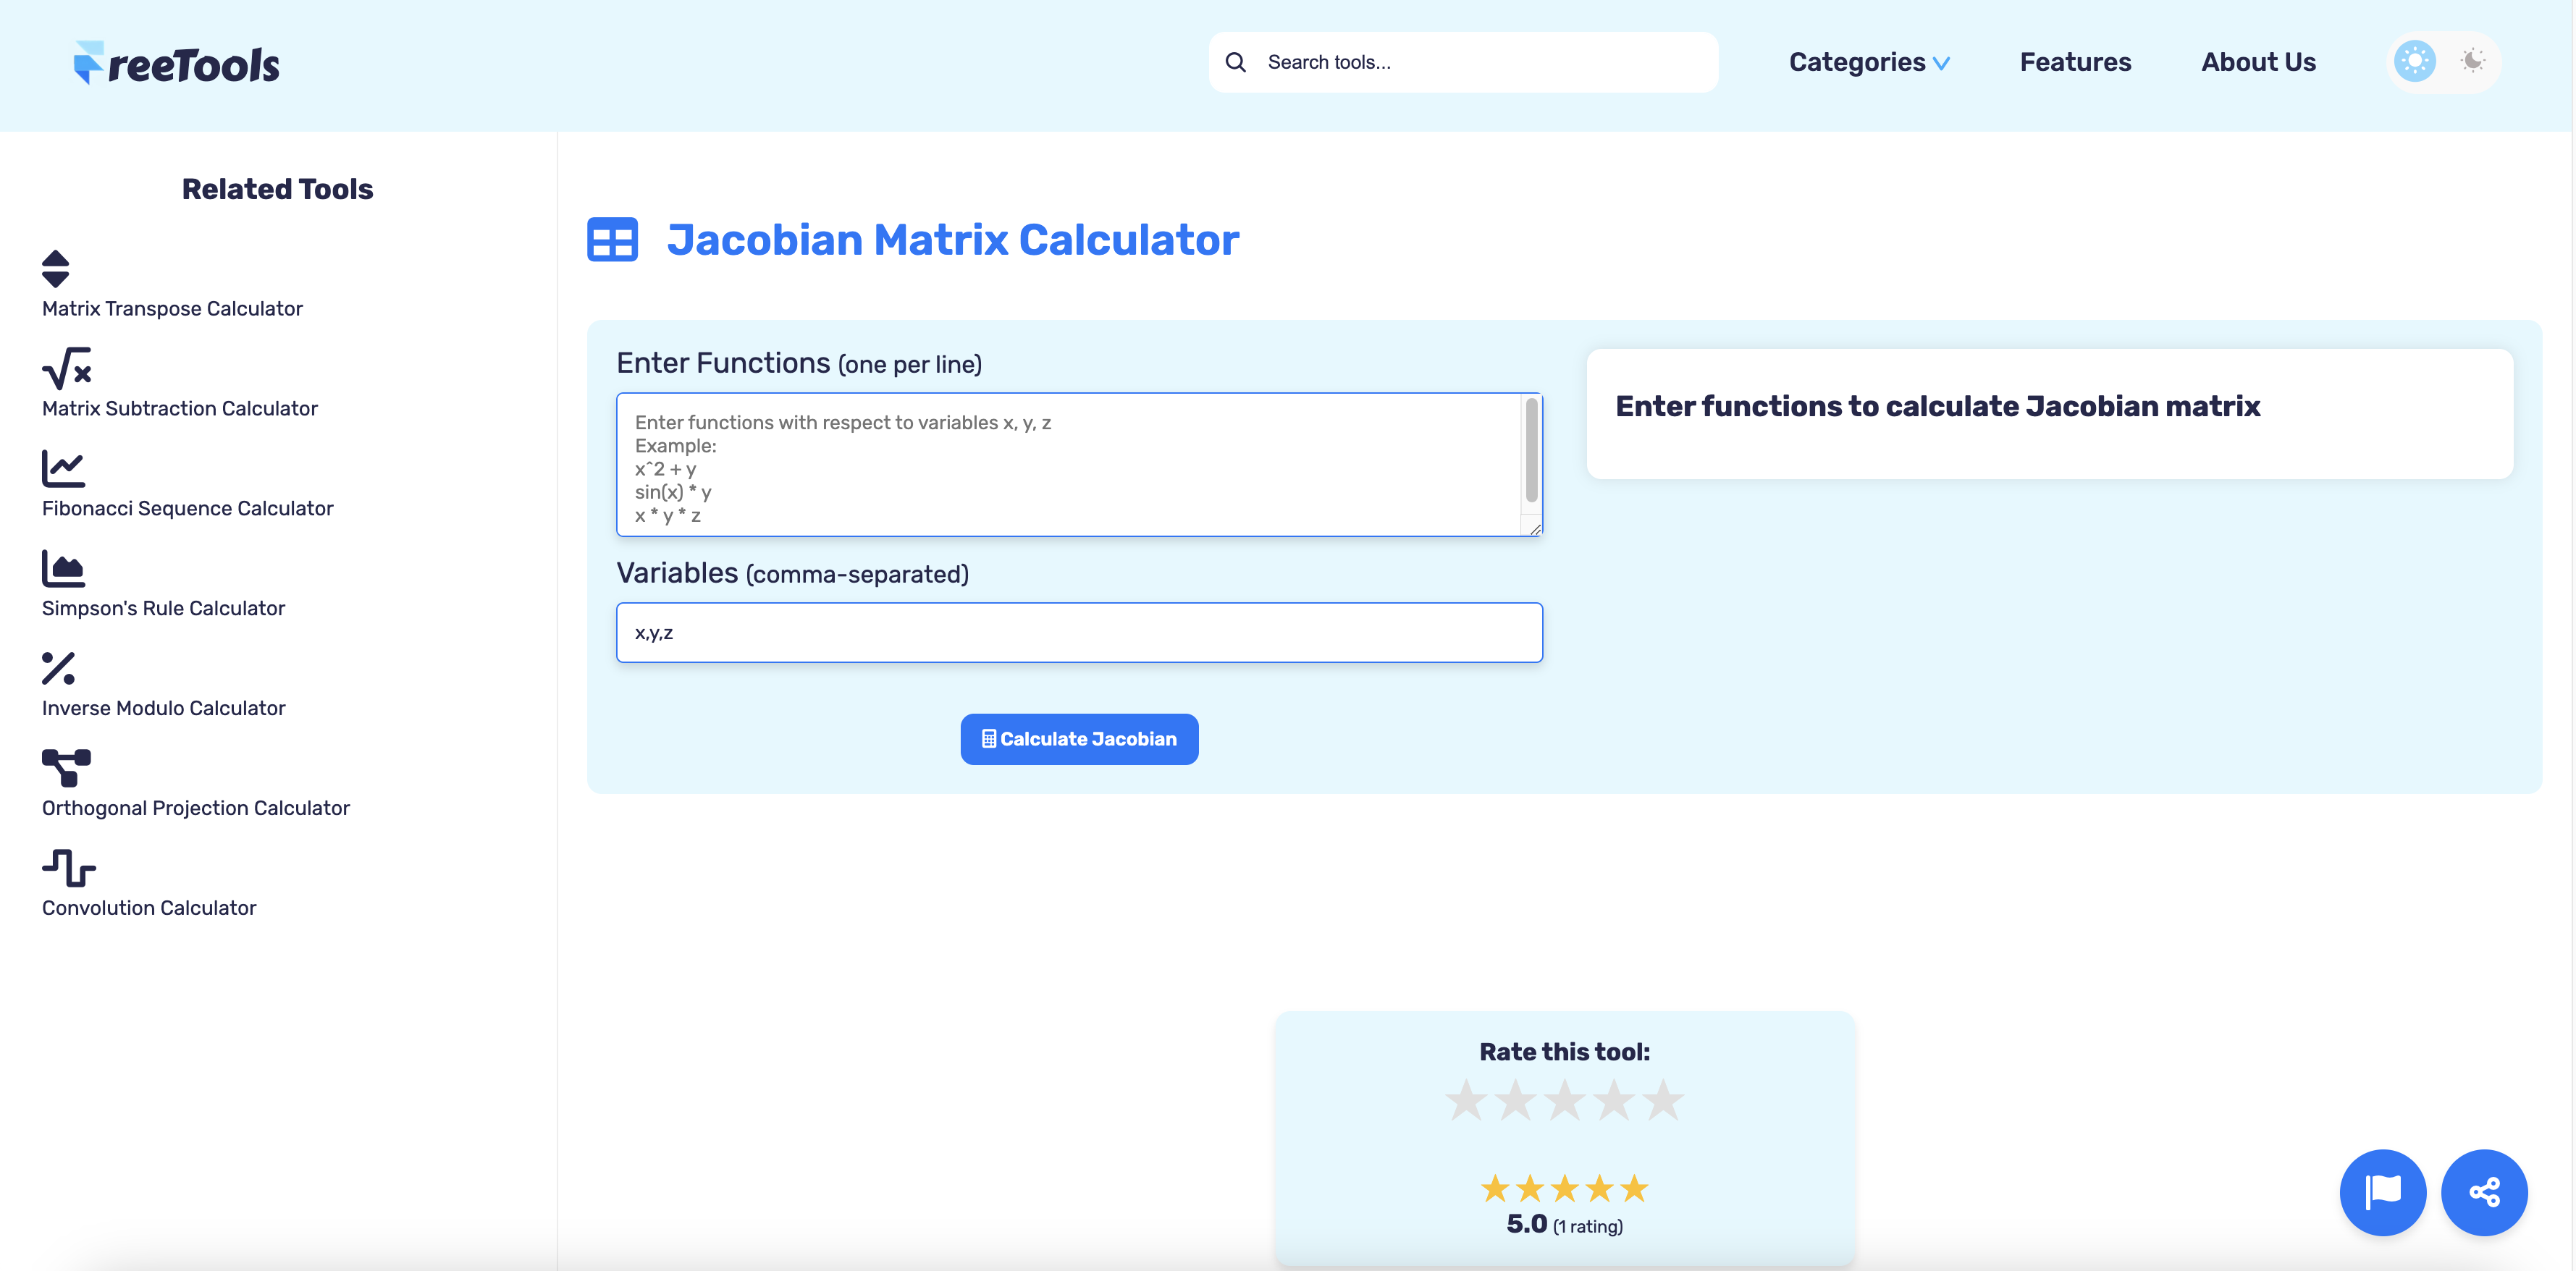Select the Matrix Transpose Calculator icon

(x=55, y=267)
